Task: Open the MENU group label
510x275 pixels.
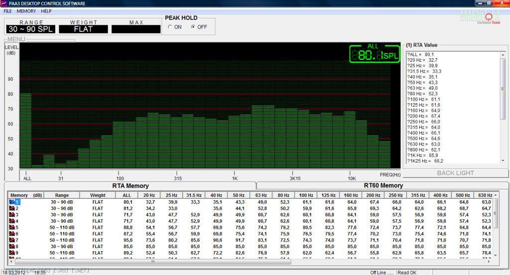Action: pyautogui.click(x=16, y=39)
